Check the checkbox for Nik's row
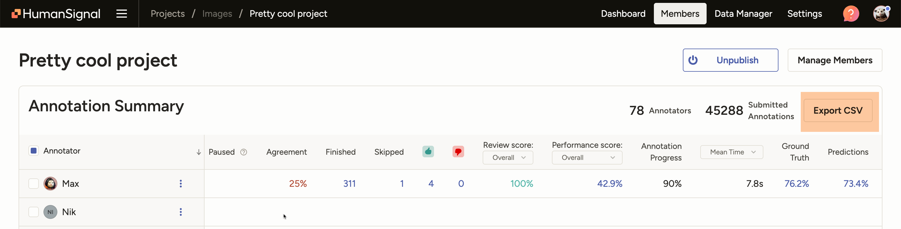The image size is (901, 229). click(x=34, y=212)
